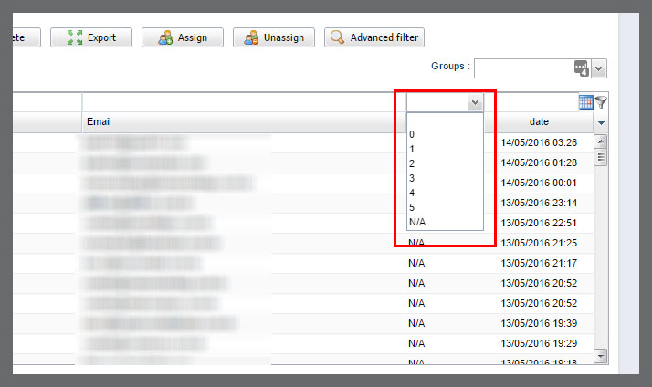The width and height of the screenshot is (652, 387).
Task: Click the scrollbar up arrow
Action: pyautogui.click(x=601, y=141)
